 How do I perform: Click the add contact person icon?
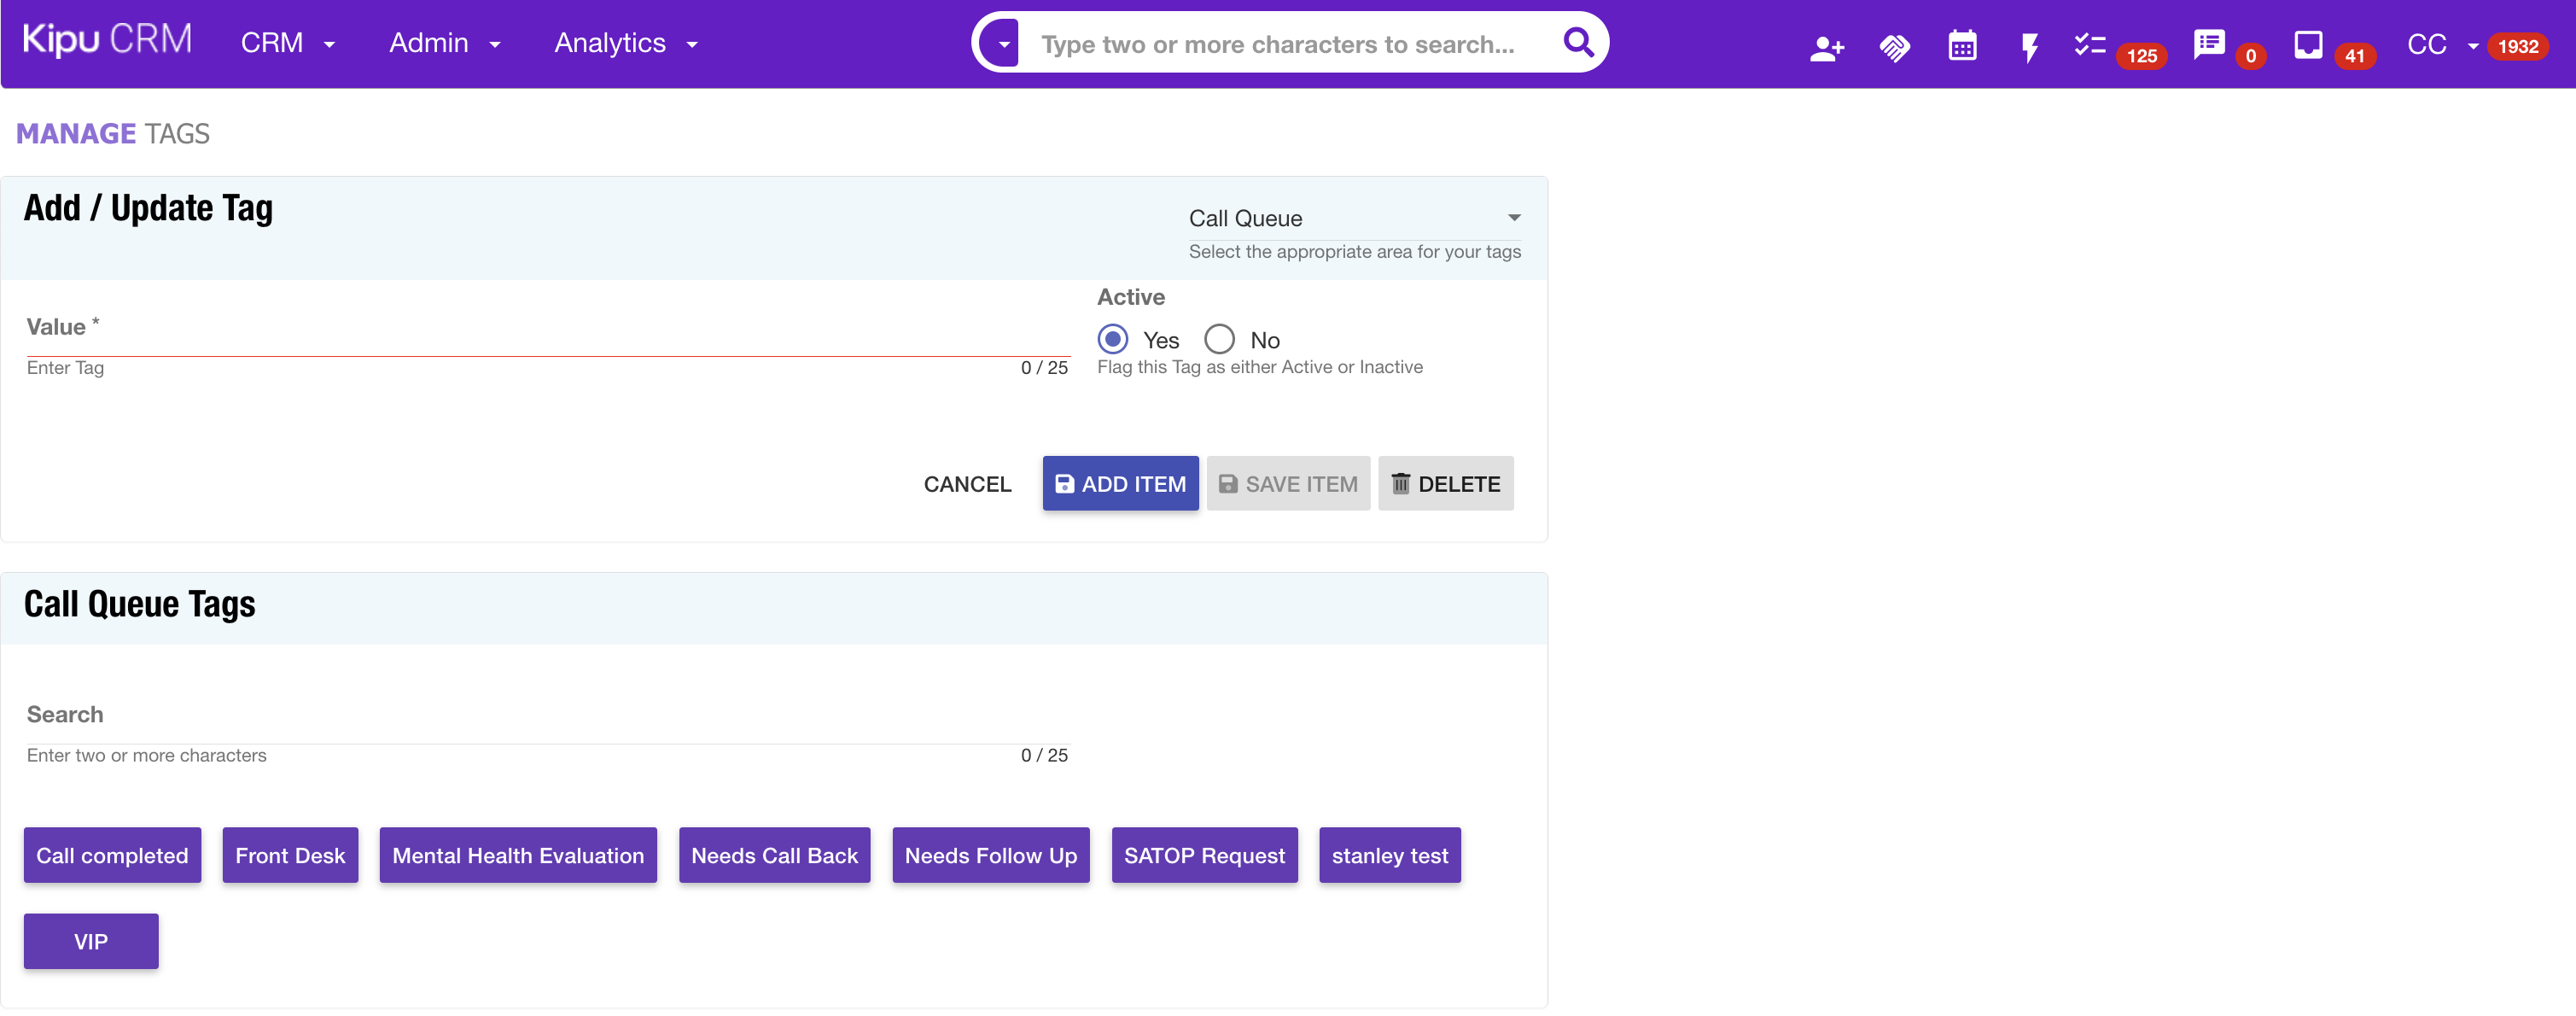1825,46
